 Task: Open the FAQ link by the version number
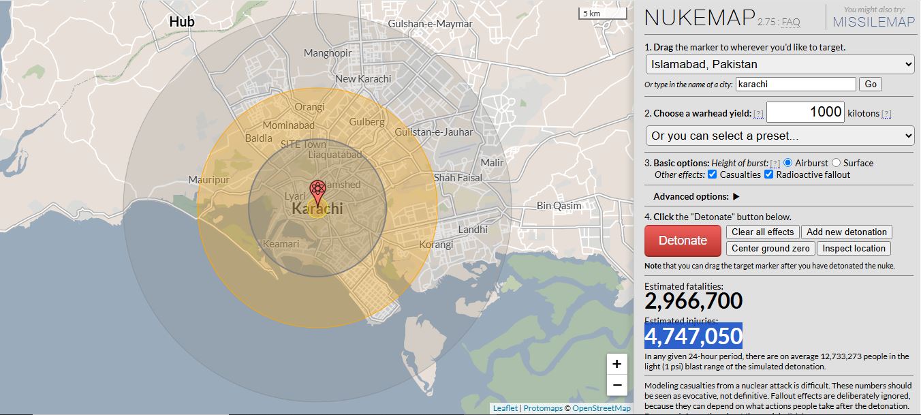click(791, 22)
